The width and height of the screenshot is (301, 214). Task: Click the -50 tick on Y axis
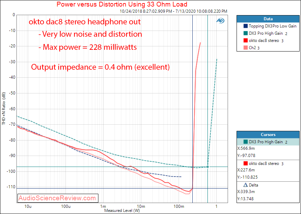point(12,93)
